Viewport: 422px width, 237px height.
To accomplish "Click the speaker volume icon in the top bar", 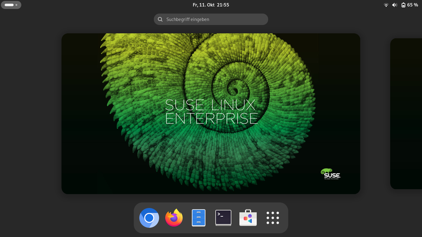I will 395,5.
